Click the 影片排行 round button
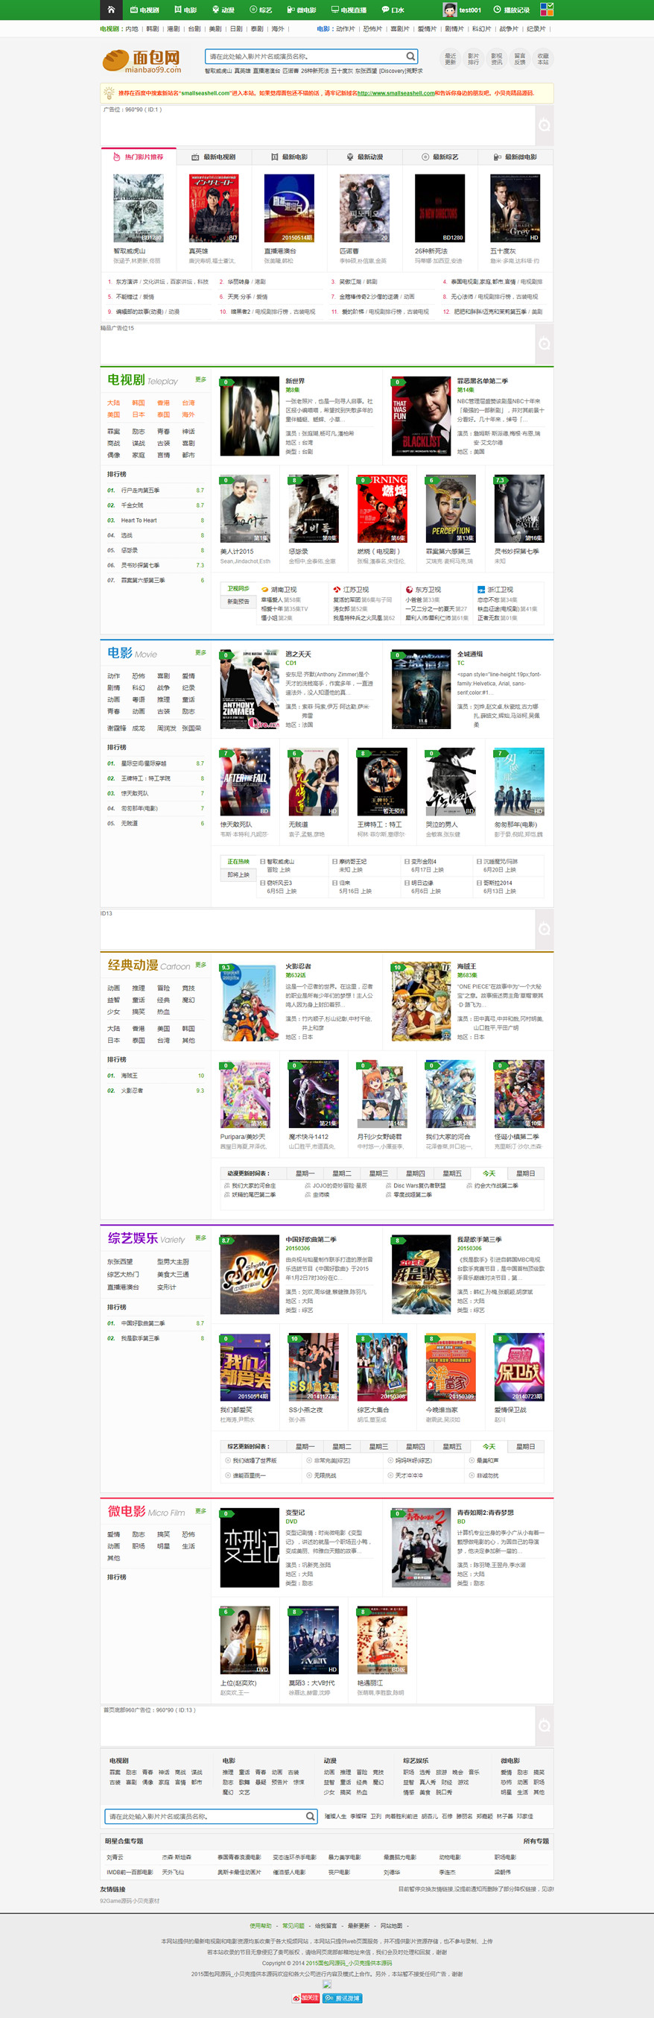This screenshot has height=2018, width=654. (x=473, y=59)
